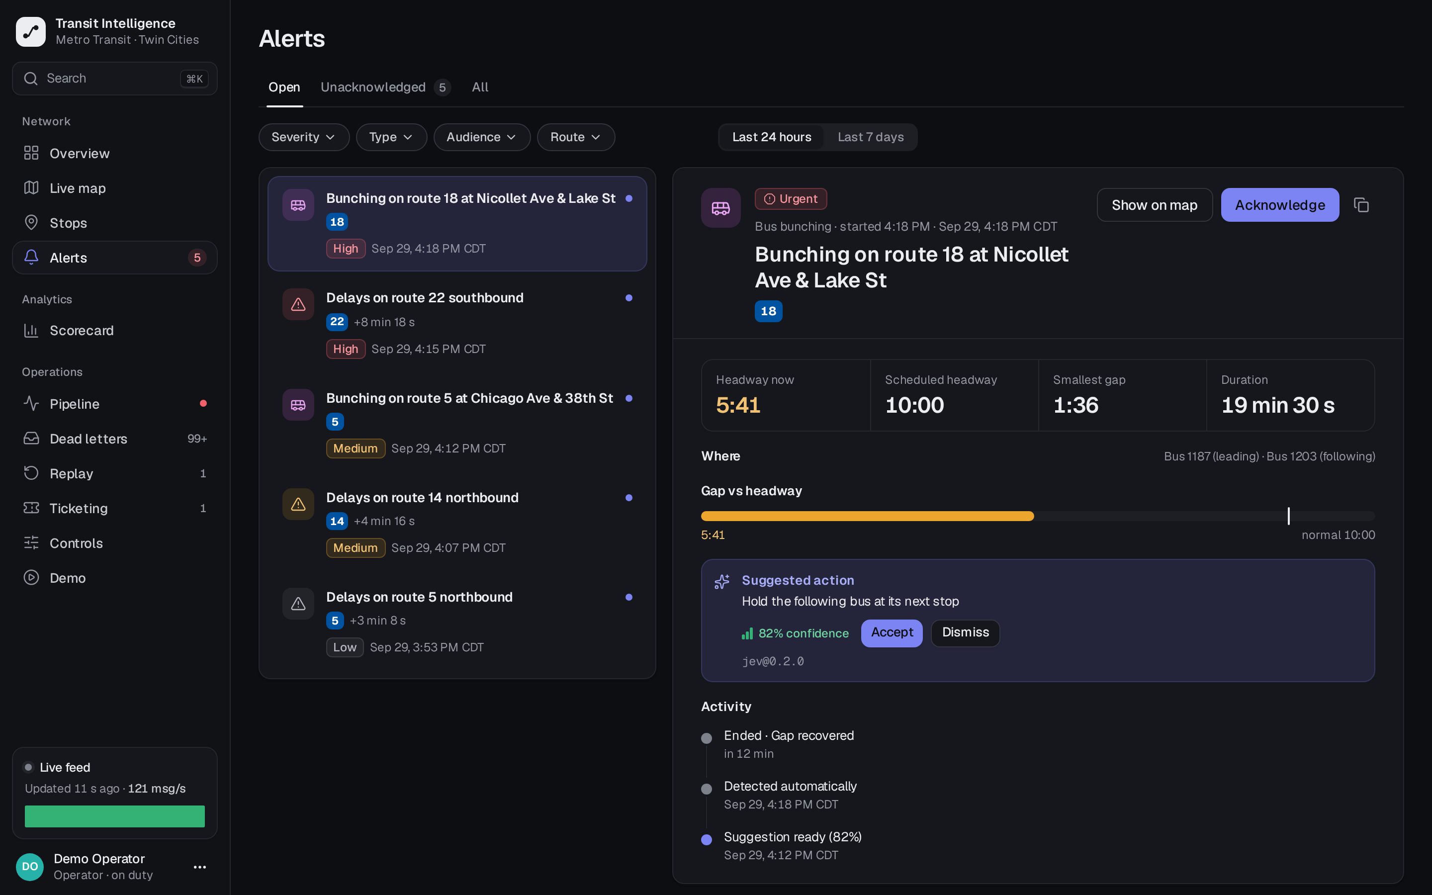Open the Route filter dropdown
Screen dimensions: 1432x895
coord(576,137)
